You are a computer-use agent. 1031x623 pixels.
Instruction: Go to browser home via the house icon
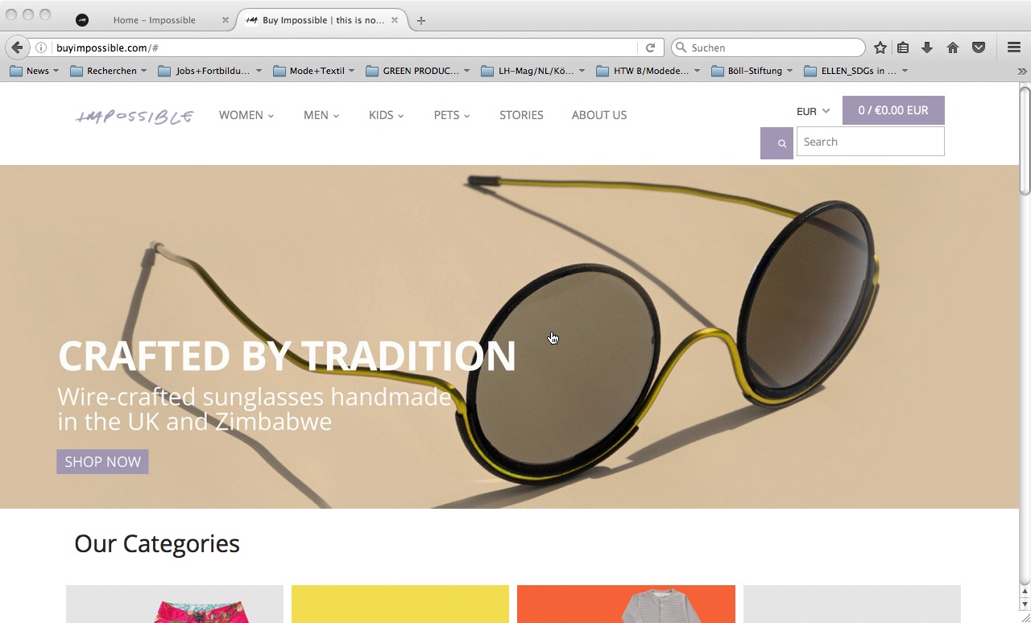953,47
